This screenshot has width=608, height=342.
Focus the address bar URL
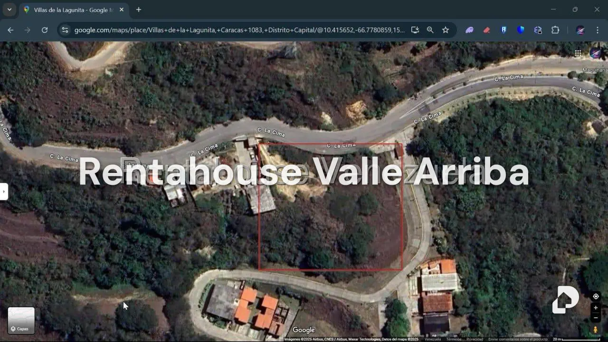click(239, 30)
